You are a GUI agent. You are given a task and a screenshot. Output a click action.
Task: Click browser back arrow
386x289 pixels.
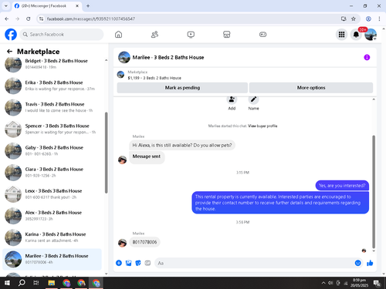click(7, 18)
